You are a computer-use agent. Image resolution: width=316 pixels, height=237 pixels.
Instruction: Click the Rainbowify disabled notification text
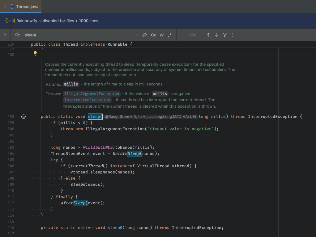(57, 21)
